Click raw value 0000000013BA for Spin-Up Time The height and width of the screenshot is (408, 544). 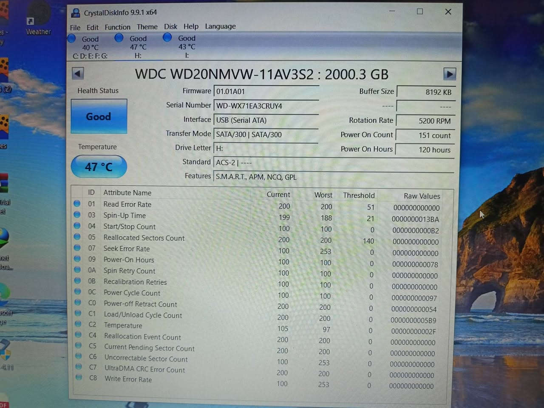coord(415,219)
